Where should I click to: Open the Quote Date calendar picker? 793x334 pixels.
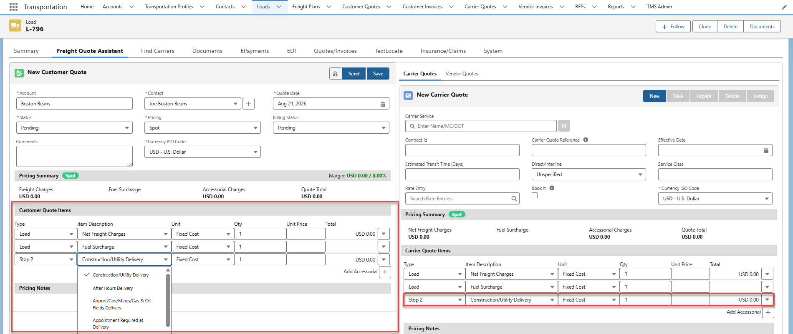[x=383, y=104]
